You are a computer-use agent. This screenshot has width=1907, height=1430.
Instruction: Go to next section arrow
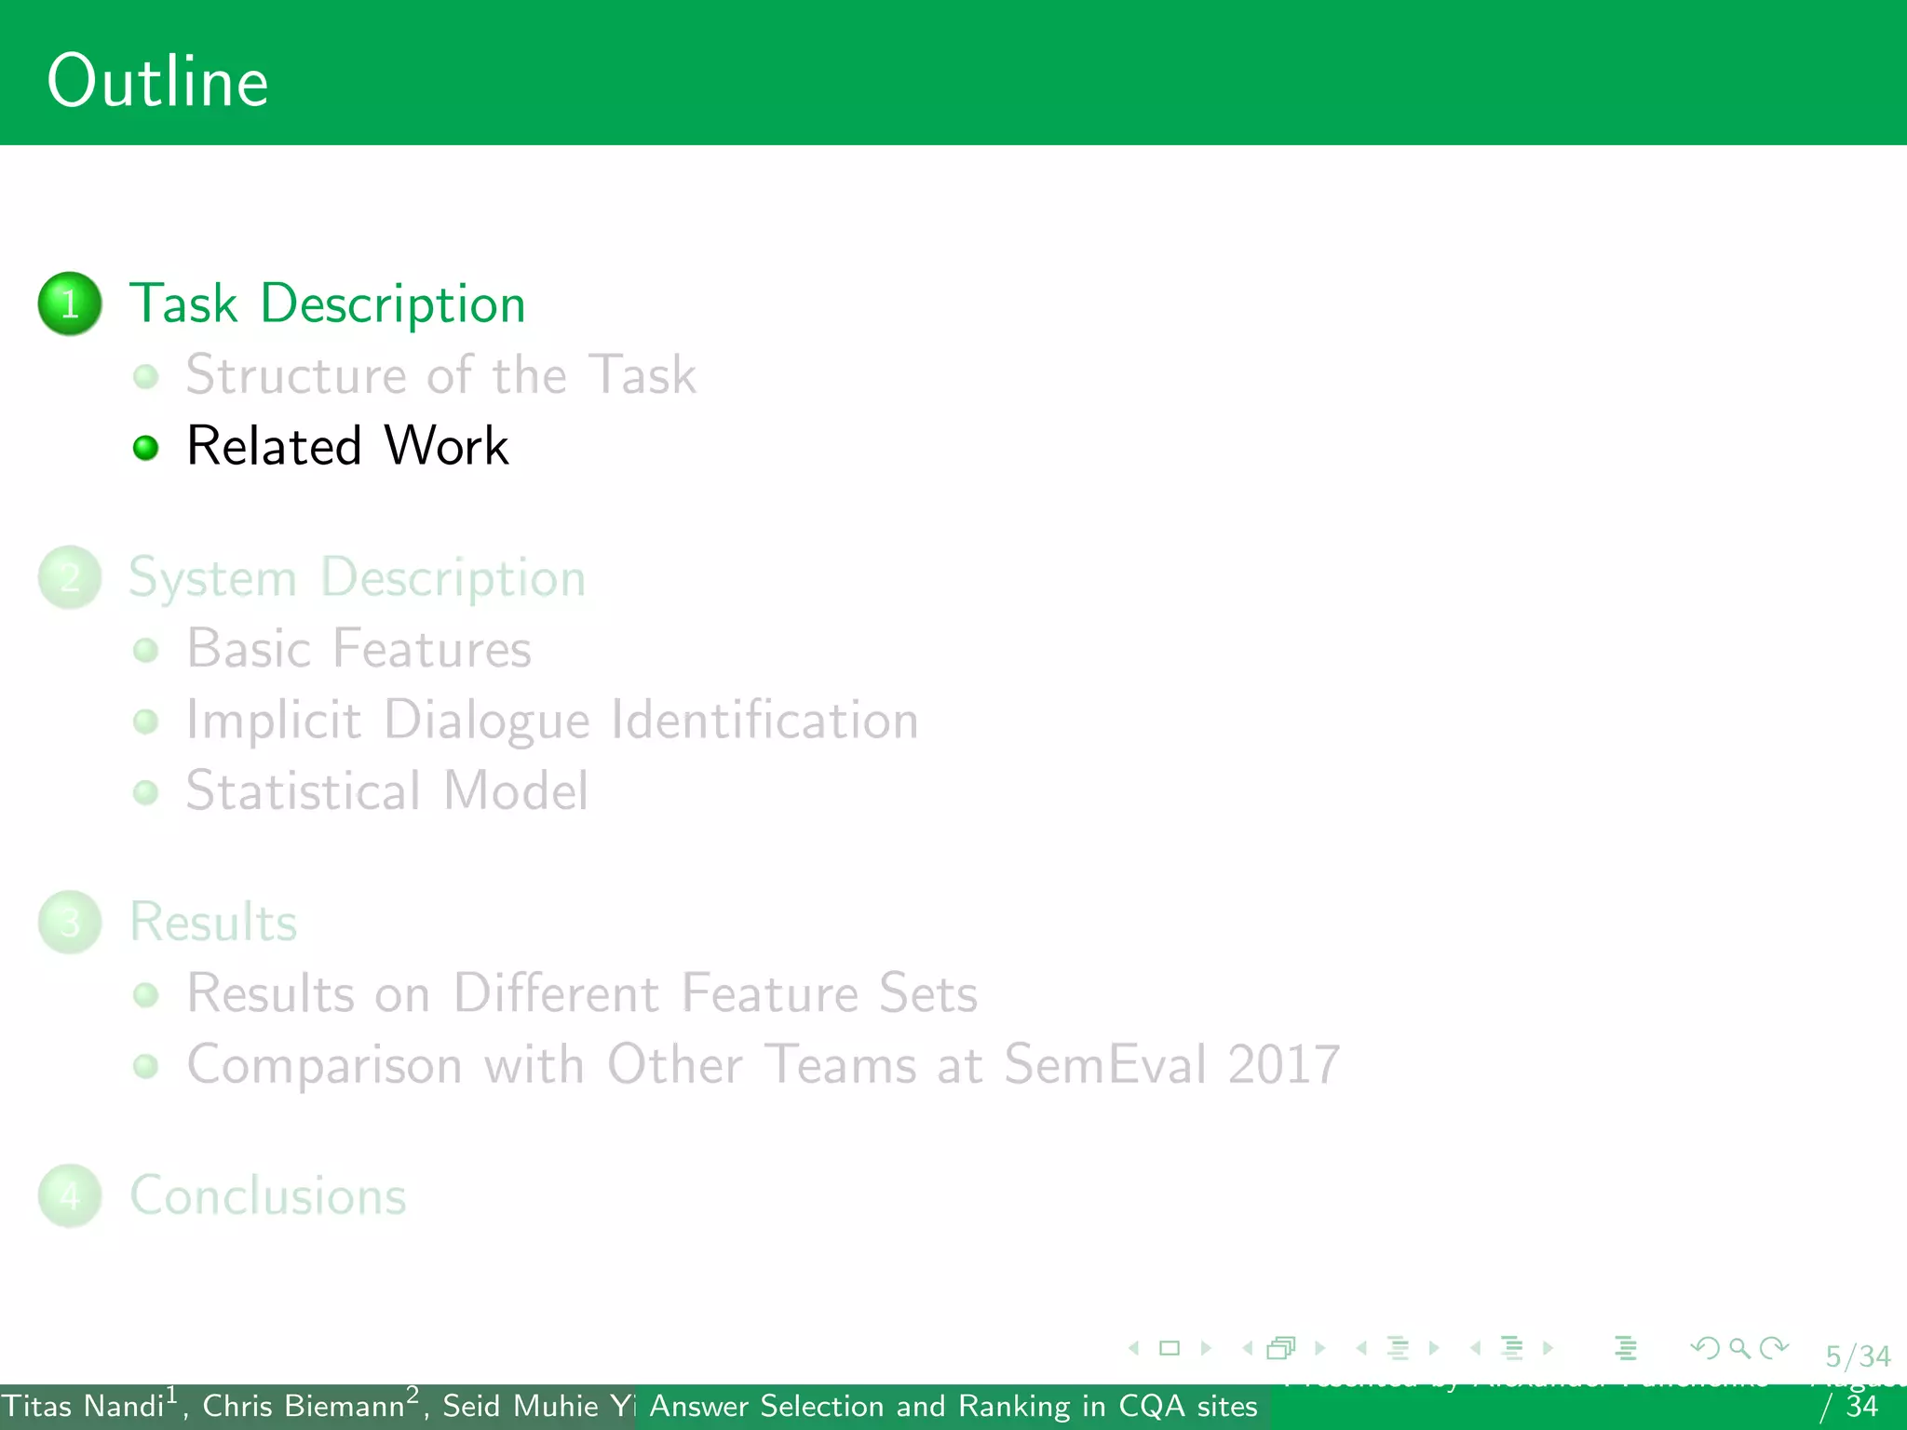click(x=1548, y=1348)
